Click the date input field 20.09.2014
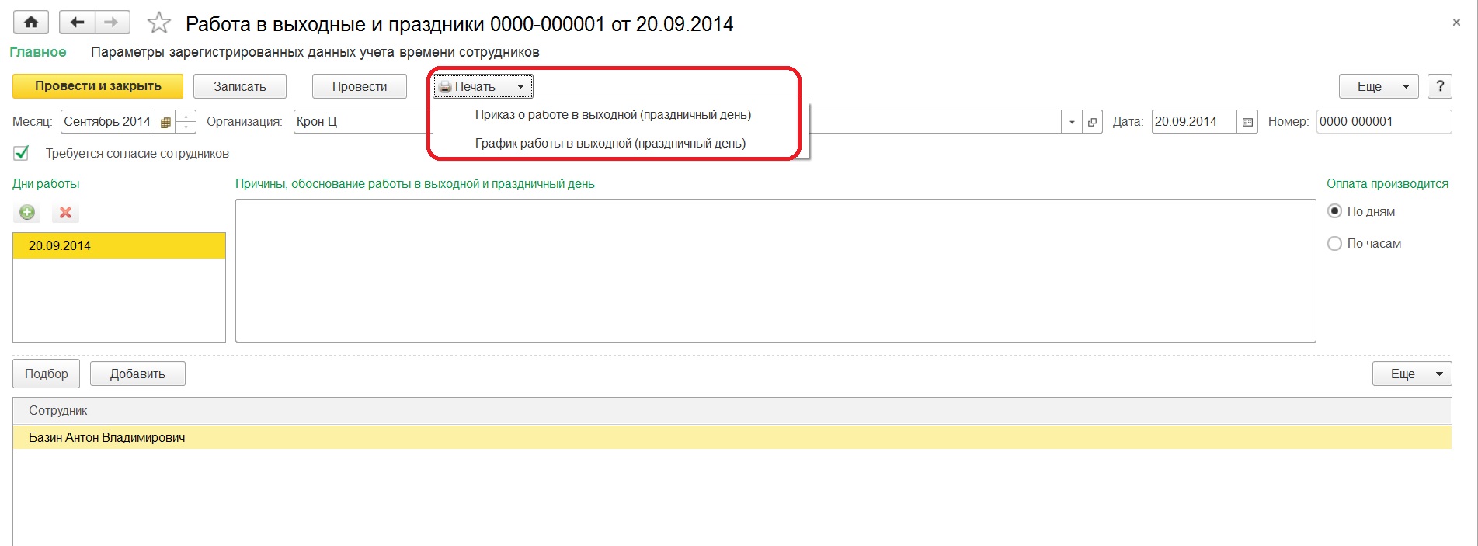This screenshot has width=1478, height=546. (x=1194, y=122)
